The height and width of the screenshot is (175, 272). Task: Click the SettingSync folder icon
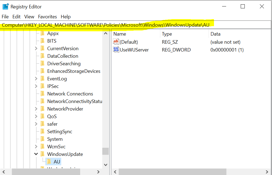coord(42,132)
